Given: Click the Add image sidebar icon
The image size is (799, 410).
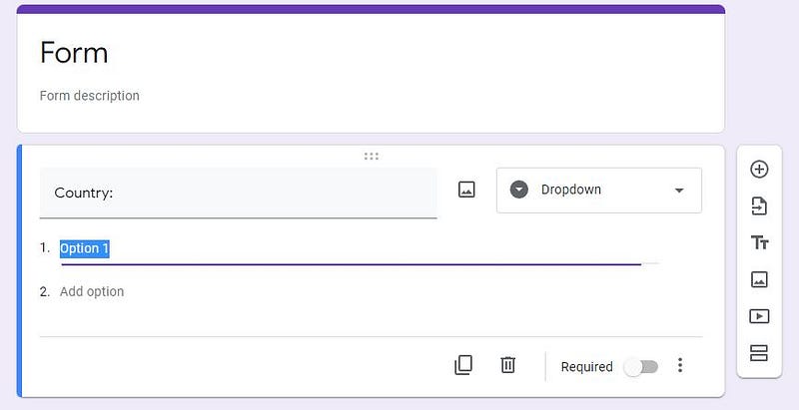Looking at the screenshot, I should [759, 279].
